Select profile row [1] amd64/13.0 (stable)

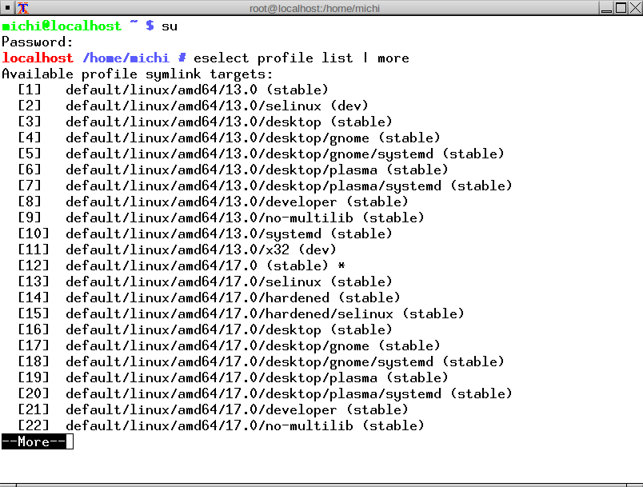coord(173,90)
